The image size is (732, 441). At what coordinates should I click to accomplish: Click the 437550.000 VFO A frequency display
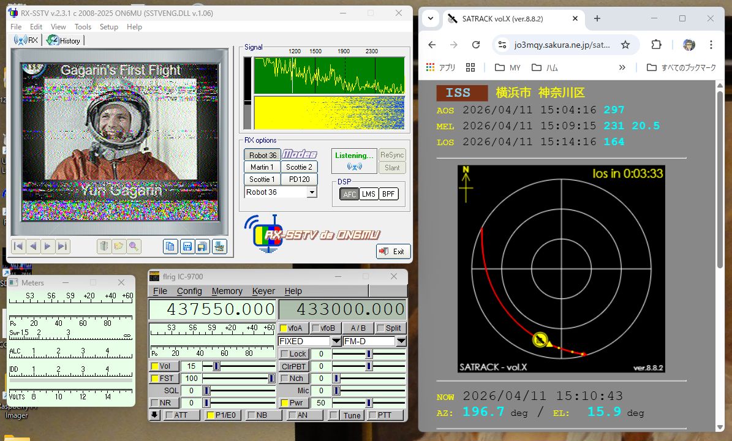click(x=213, y=309)
